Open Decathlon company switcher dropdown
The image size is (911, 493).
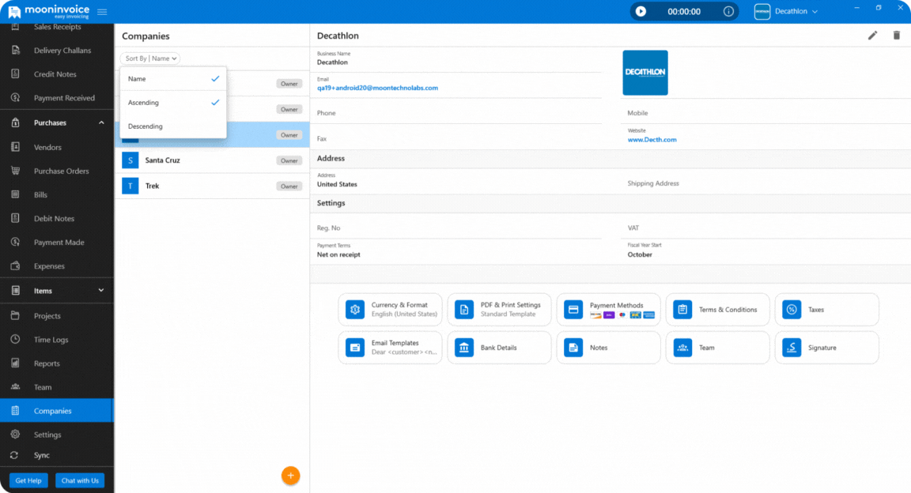[786, 11]
